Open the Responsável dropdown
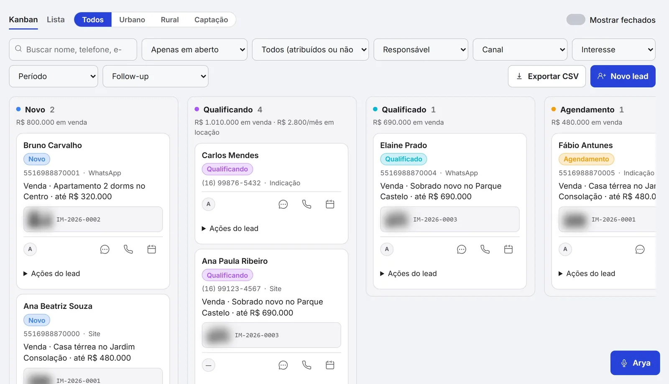669x384 pixels. (x=421, y=50)
